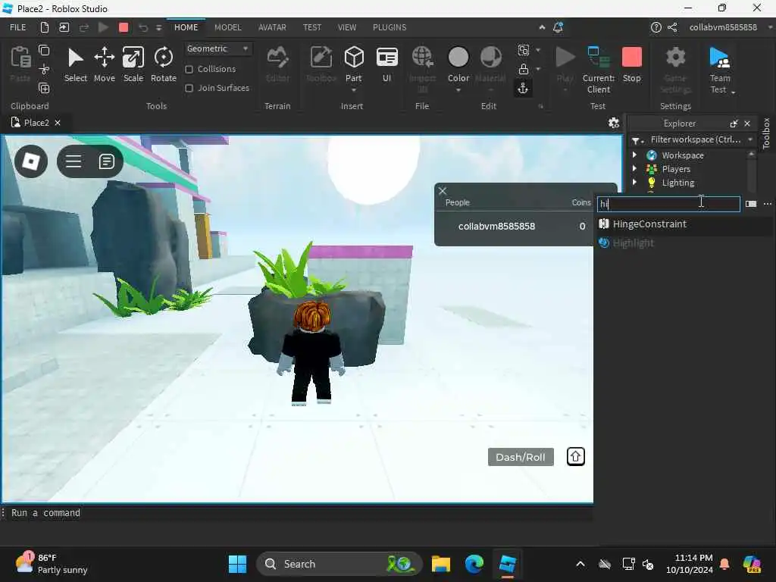
Task: Enable the Collisions checkbox
Action: [x=189, y=69]
